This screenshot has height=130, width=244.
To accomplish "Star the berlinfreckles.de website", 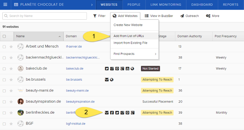I will click(x=11, y=113).
